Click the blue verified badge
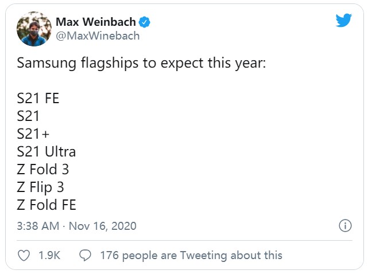The image size is (368, 278). pos(144,22)
